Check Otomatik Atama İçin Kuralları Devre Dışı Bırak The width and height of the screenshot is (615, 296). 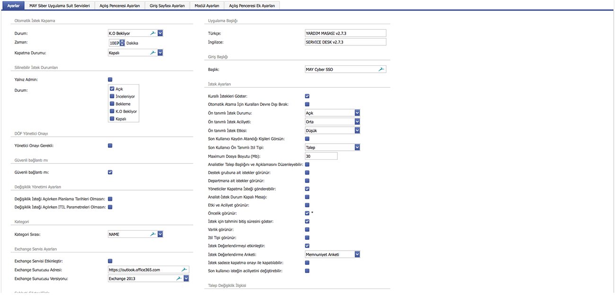pos(307,104)
